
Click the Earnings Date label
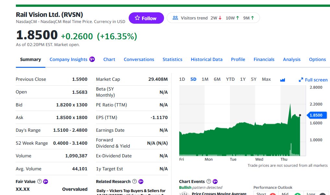pos(110,130)
